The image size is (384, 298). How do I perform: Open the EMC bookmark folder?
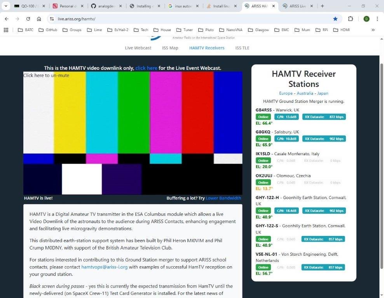(x=282, y=30)
